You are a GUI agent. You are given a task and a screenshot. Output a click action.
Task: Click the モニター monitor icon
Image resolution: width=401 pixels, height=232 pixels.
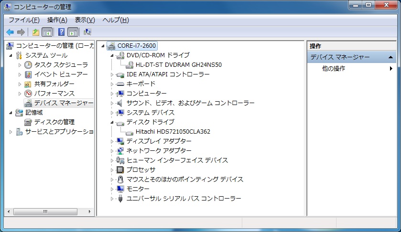[x=120, y=189]
